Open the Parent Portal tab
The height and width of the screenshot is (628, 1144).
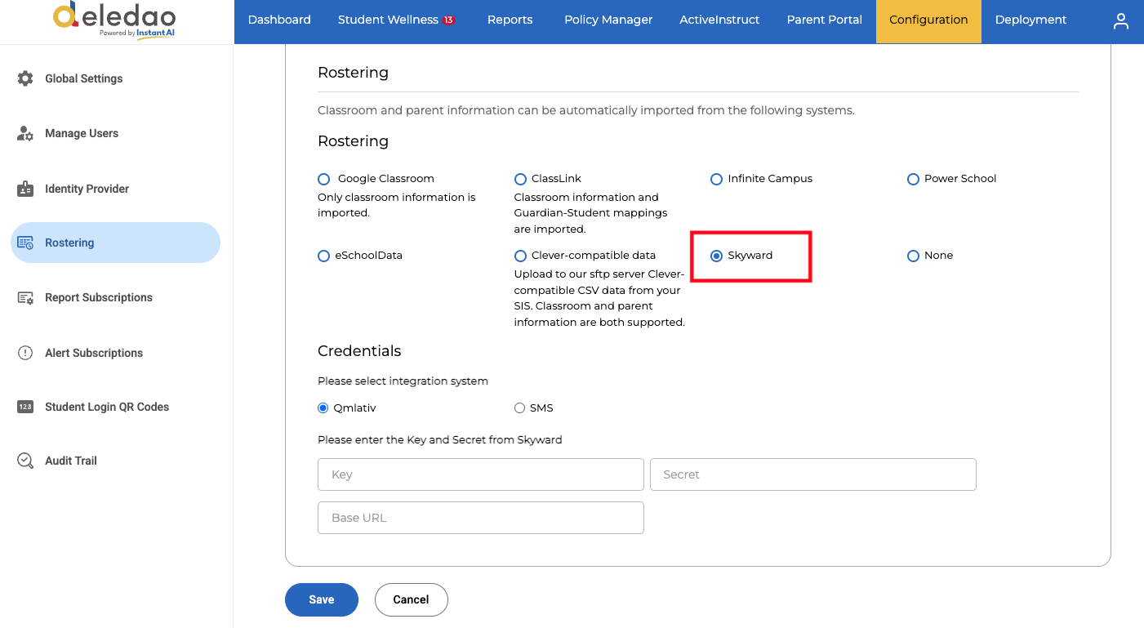(824, 20)
